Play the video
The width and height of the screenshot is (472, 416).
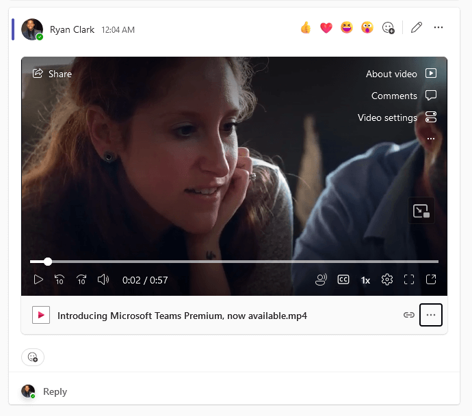pyautogui.click(x=38, y=280)
